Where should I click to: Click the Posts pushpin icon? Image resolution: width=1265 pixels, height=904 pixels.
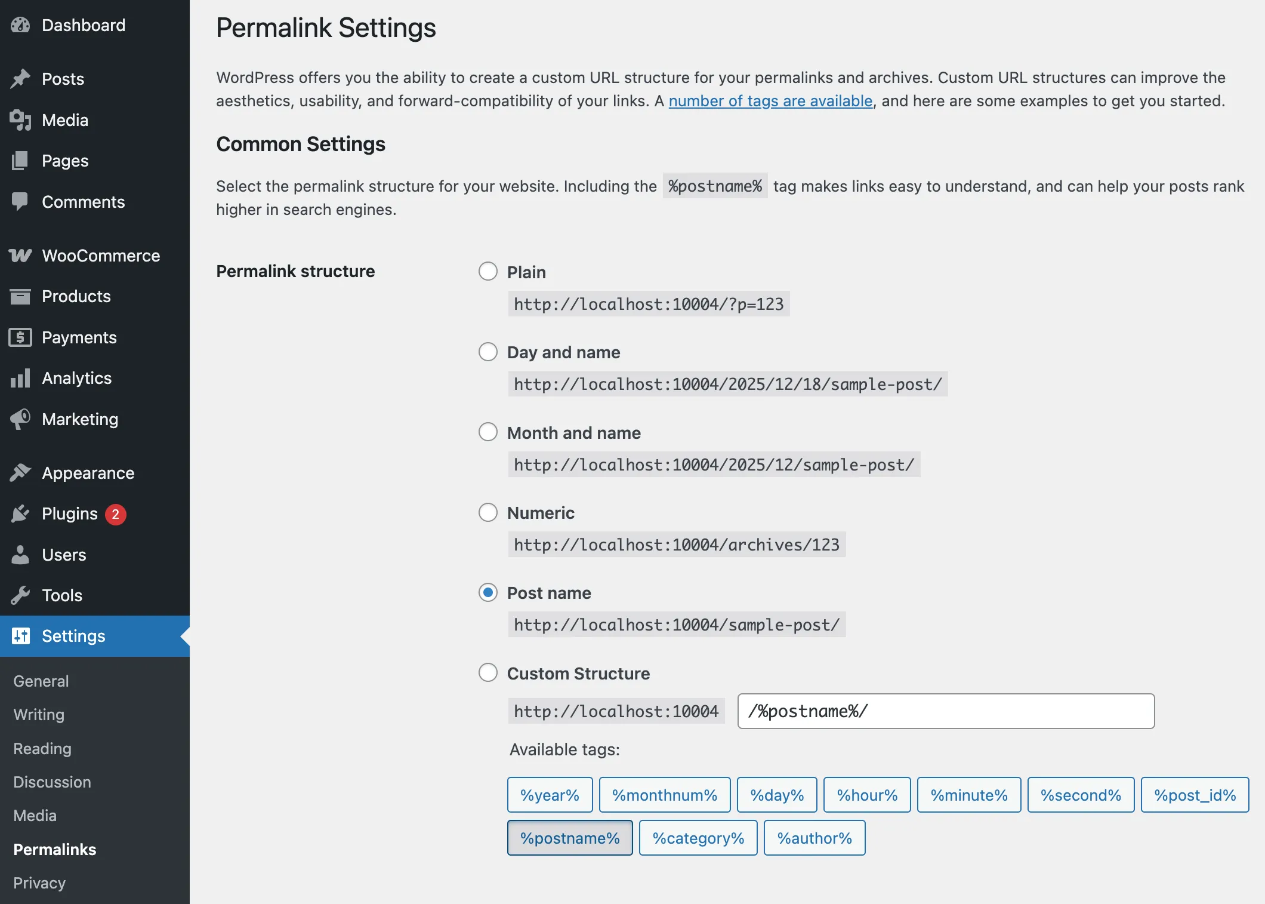click(x=20, y=79)
